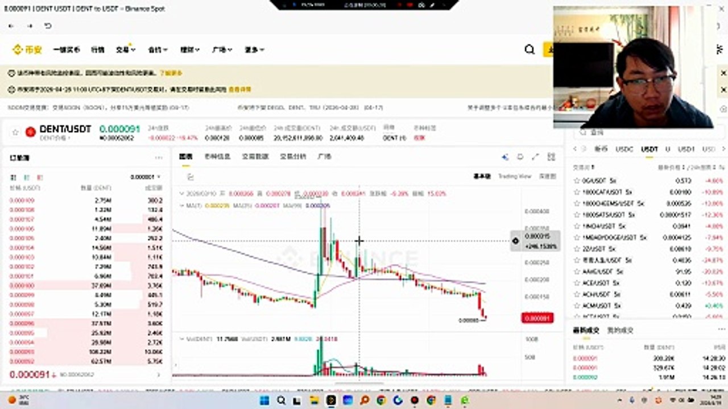Screen dimensions: 728x409
Task: Open File Explorer from the taskbar
Action: (315, 400)
